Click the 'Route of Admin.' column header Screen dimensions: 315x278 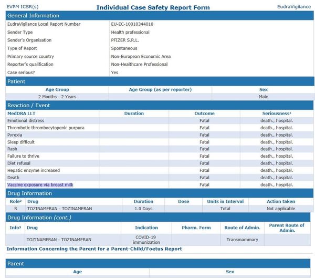pos(242,228)
